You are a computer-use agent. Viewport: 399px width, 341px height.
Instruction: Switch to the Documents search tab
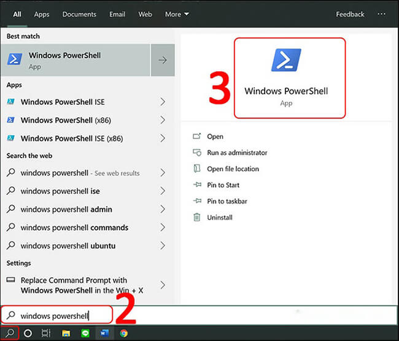pos(79,14)
